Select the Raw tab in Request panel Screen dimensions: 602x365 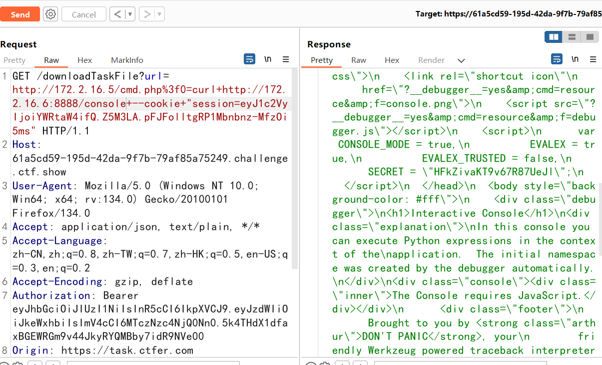click(51, 60)
